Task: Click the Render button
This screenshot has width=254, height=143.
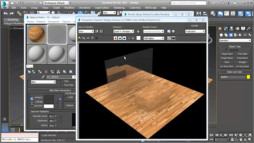Action: 195,26
